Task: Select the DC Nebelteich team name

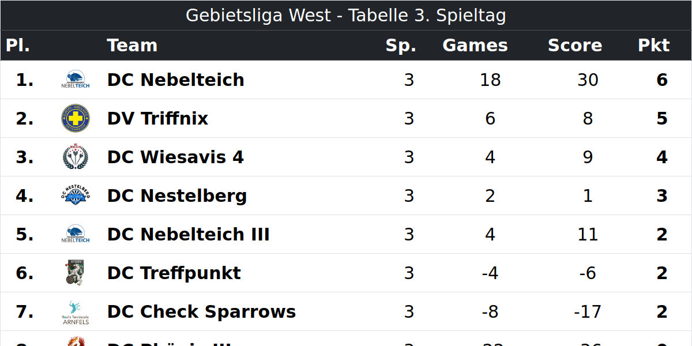Action: pyautogui.click(x=176, y=80)
